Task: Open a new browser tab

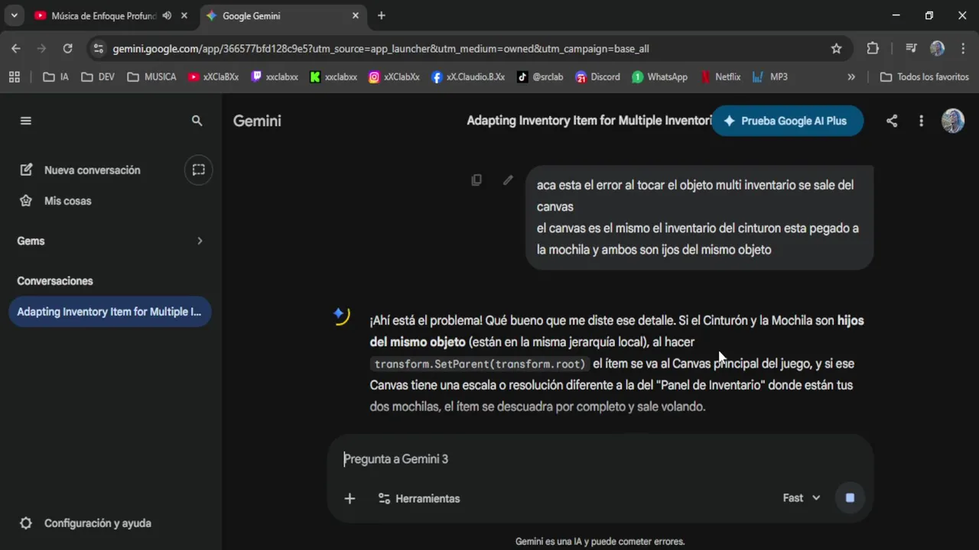Action: pyautogui.click(x=382, y=15)
